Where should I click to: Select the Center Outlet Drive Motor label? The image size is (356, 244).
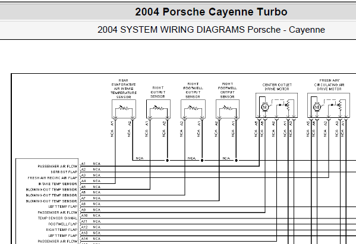point(277,87)
